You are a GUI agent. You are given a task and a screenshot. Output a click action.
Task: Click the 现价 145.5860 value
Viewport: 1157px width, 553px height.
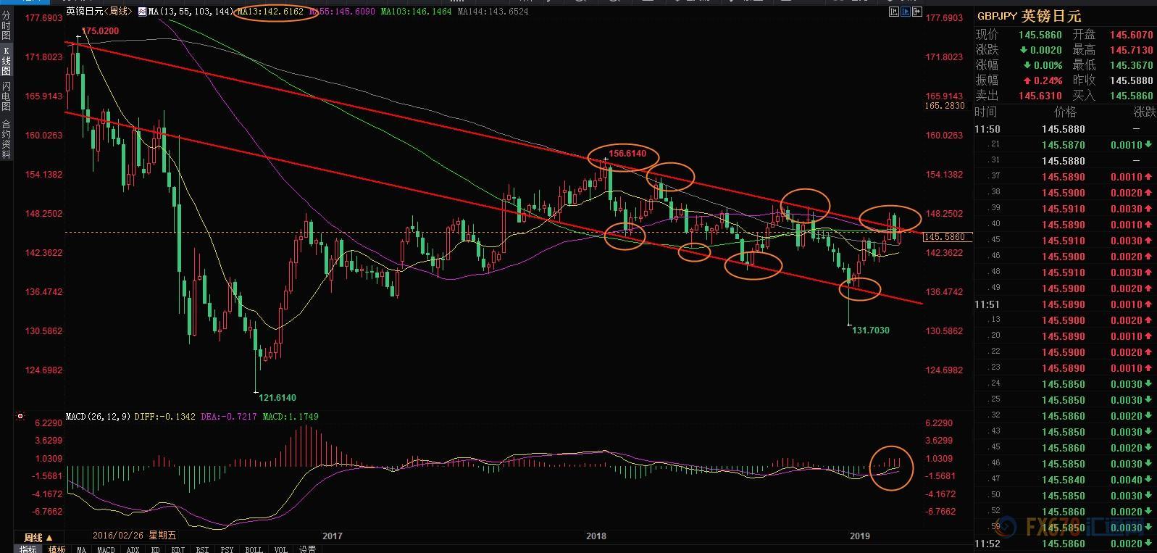1040,35
